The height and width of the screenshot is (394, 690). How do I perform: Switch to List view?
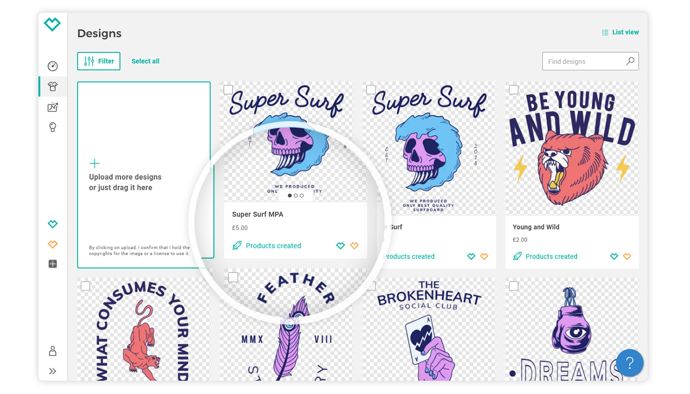coord(620,32)
